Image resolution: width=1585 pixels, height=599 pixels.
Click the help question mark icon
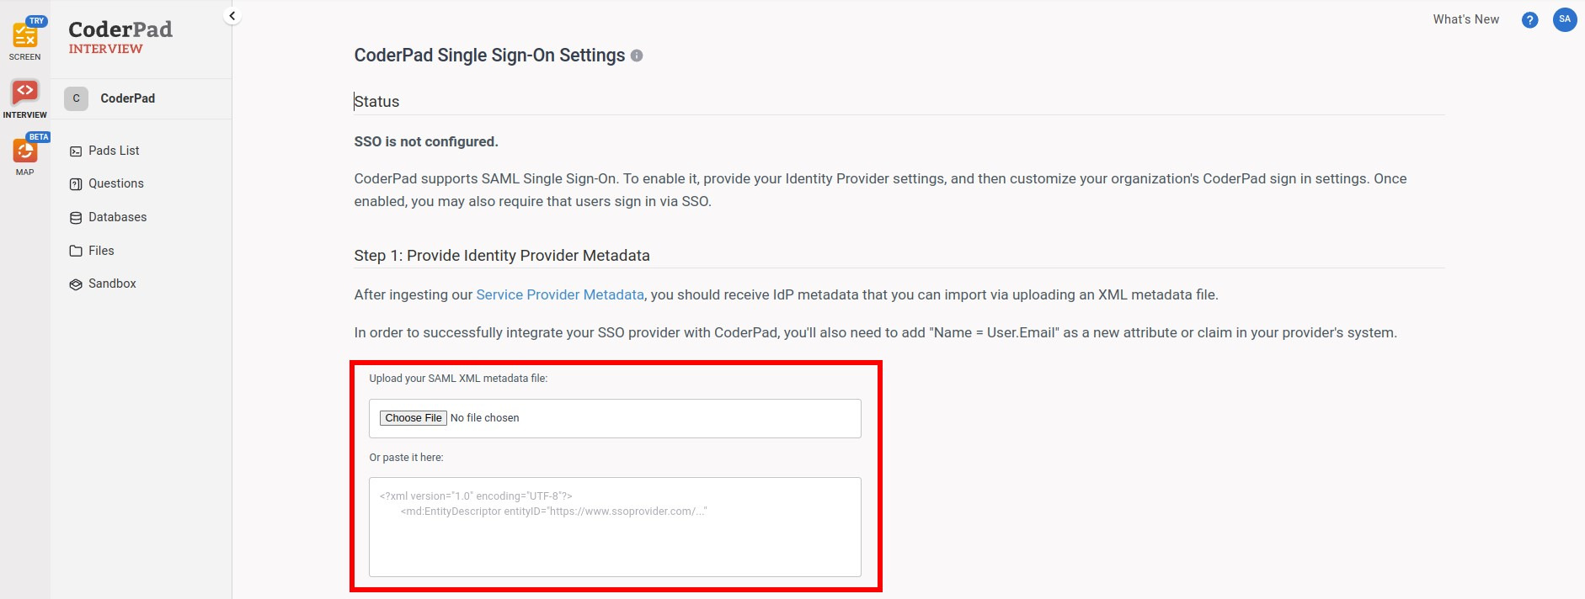click(1530, 20)
